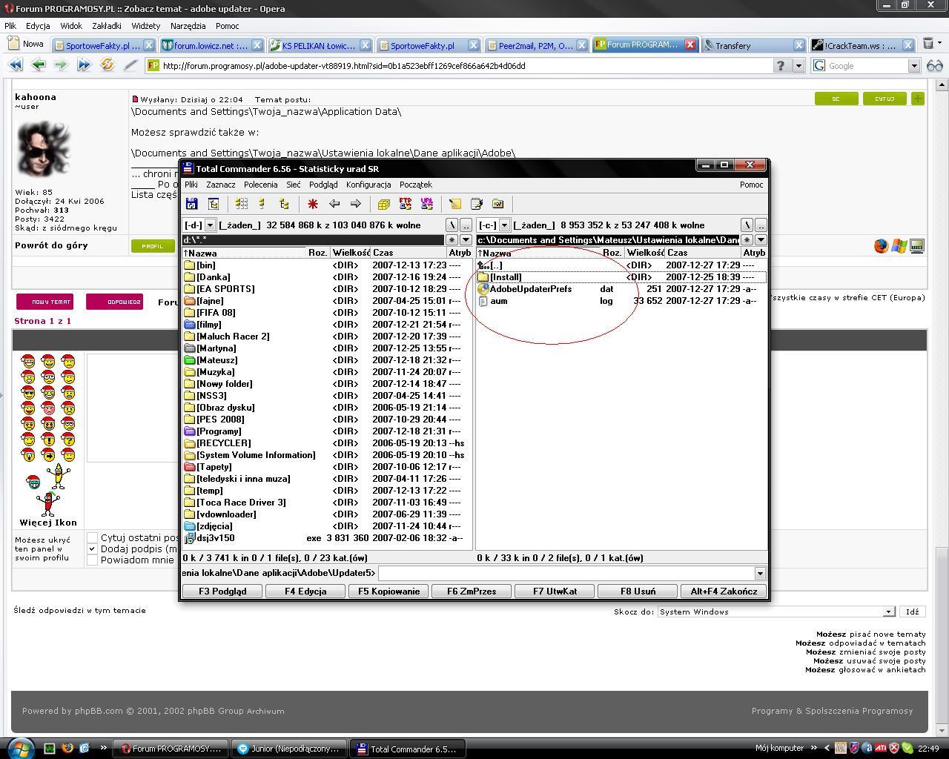Click the Więcej Ikon link
949x759 pixels.
tap(48, 523)
